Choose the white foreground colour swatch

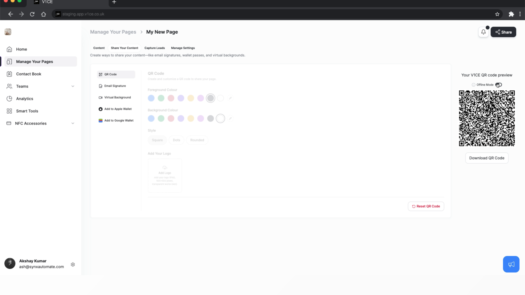(220, 98)
